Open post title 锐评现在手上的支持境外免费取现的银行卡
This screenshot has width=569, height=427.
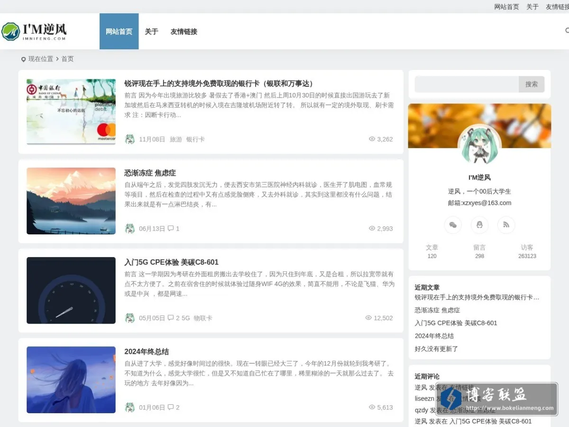(219, 84)
